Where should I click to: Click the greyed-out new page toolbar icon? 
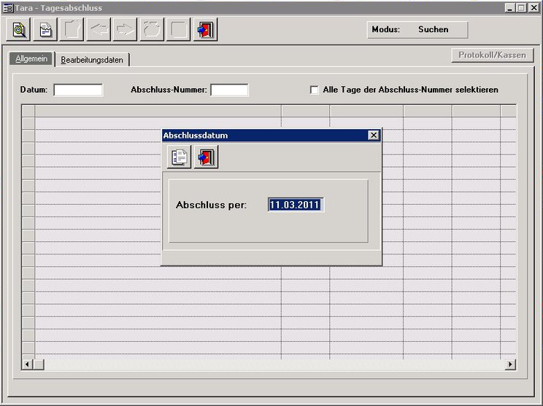[72, 30]
